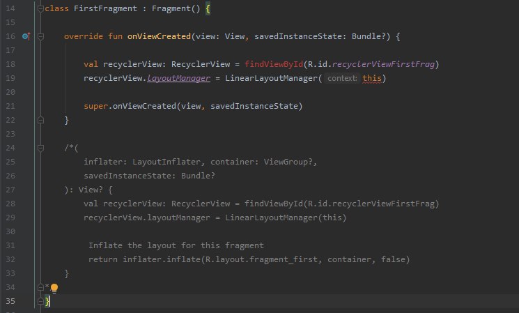Click the 'Fragment()' superclass on line 14
The width and height of the screenshot is (519, 313).
tap(176, 8)
